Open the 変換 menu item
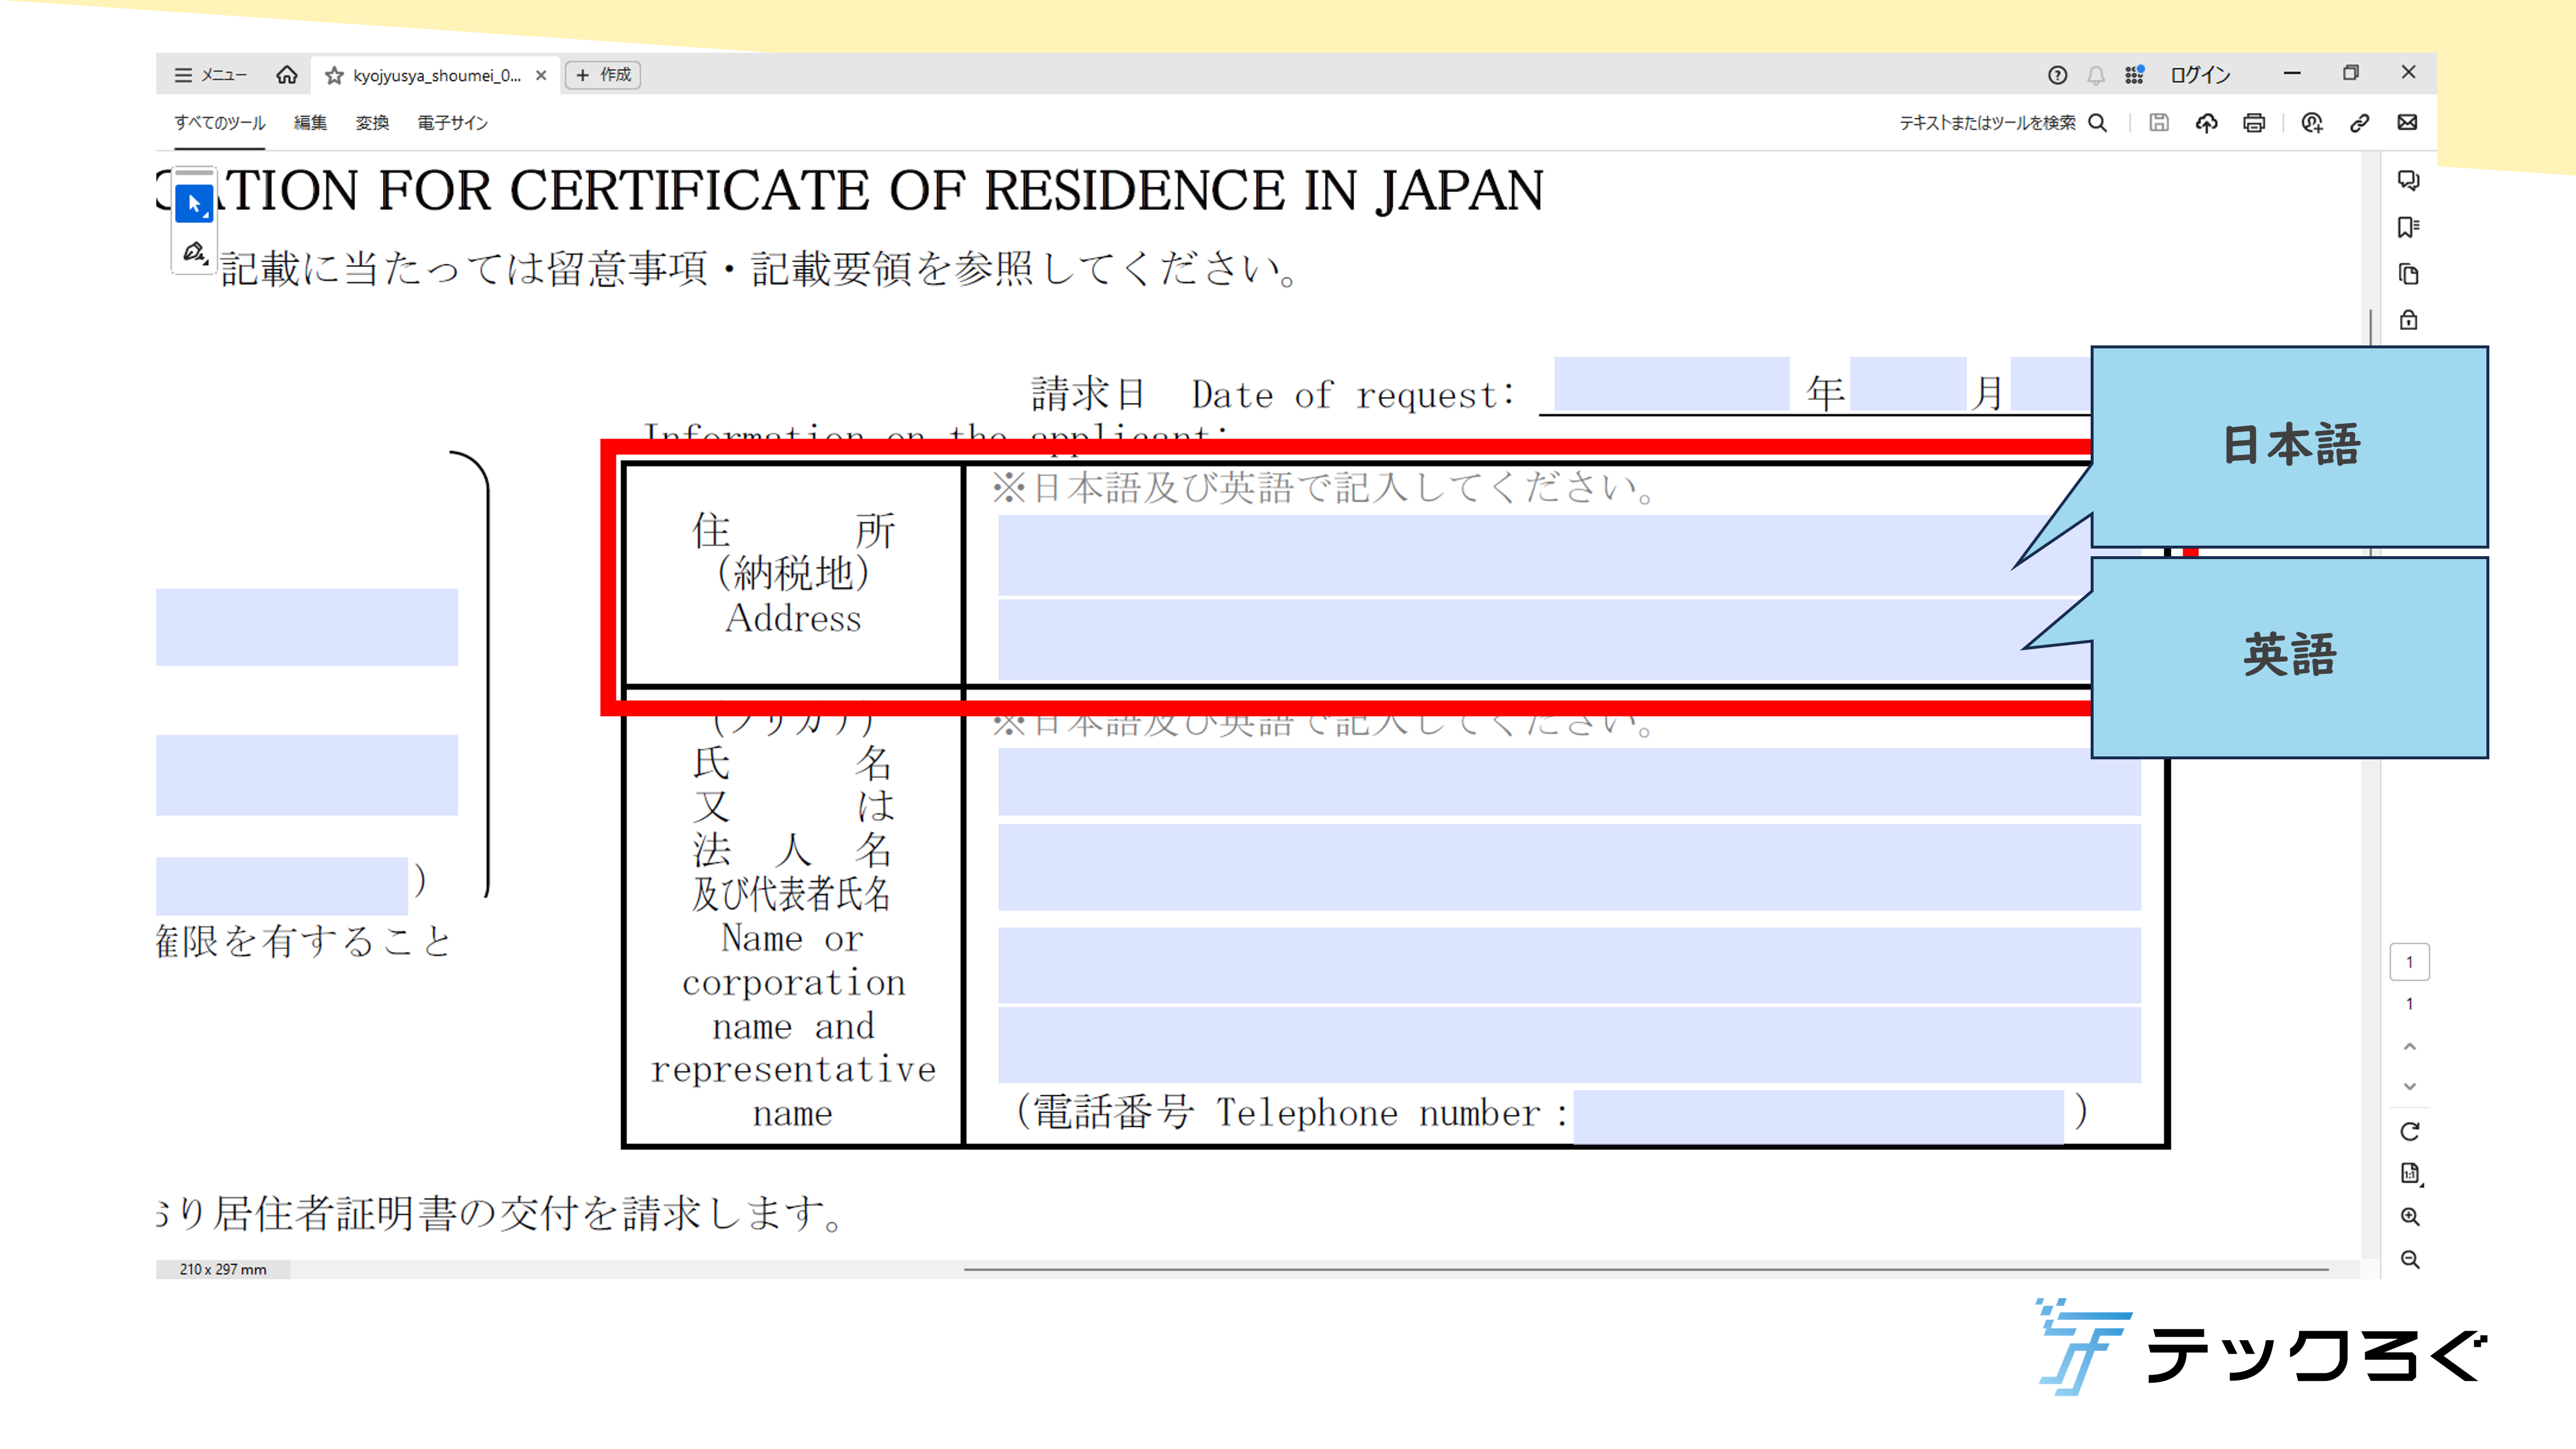Image resolution: width=2576 pixels, height=1449 pixels. tap(372, 123)
